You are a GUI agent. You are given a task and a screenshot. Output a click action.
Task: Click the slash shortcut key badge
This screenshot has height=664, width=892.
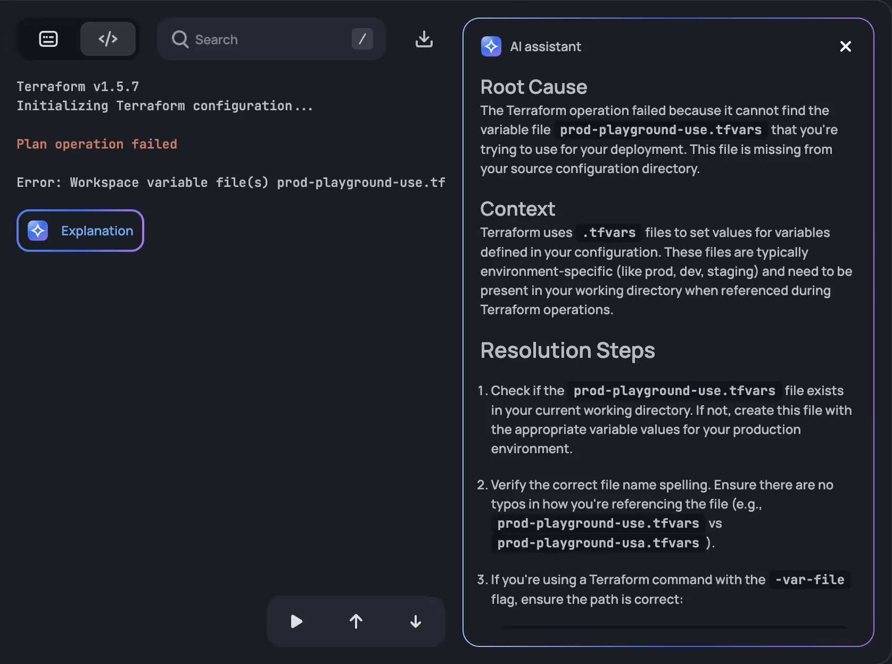(x=362, y=39)
